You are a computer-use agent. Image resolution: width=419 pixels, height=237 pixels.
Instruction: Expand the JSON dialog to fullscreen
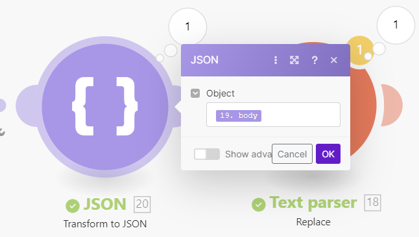click(294, 60)
